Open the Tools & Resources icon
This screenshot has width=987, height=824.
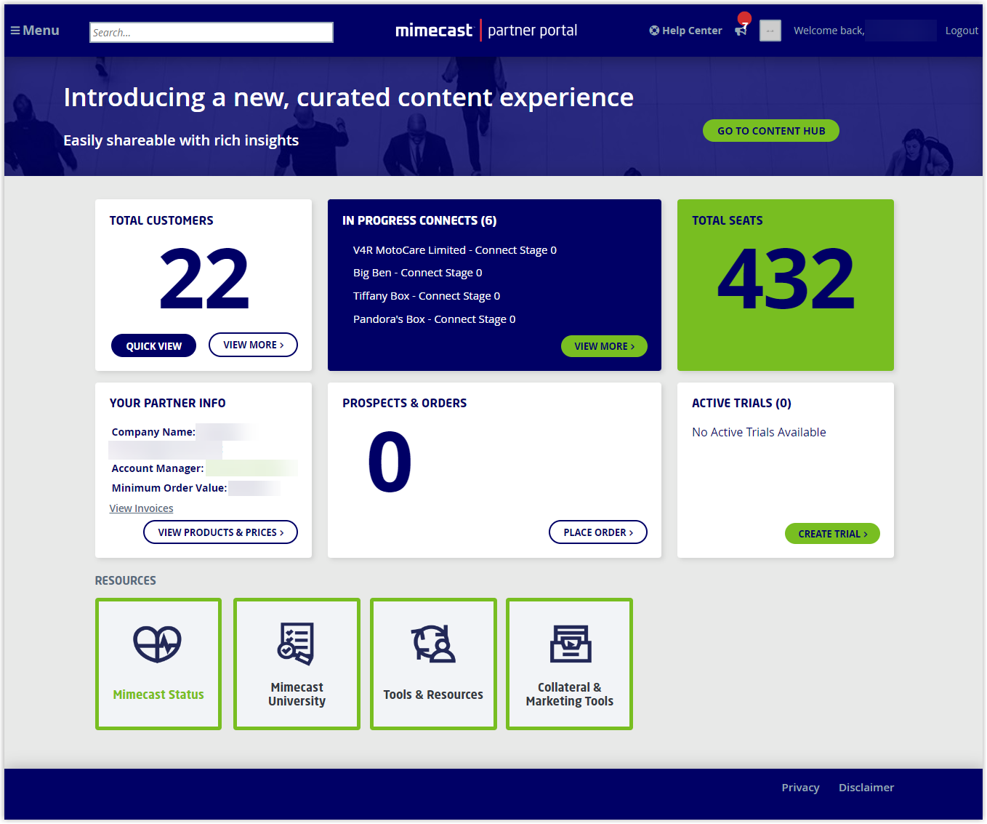[433, 644]
